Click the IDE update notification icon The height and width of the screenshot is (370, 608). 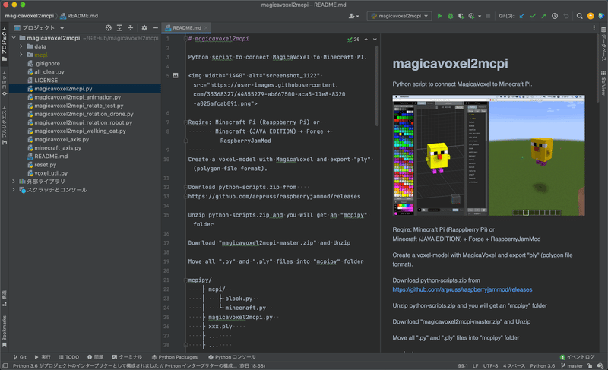pos(591,16)
